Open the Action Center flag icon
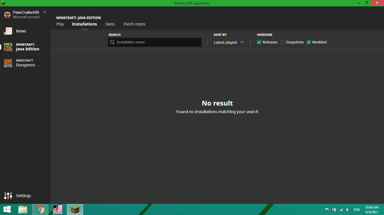384x215 pixels. (x=327, y=210)
